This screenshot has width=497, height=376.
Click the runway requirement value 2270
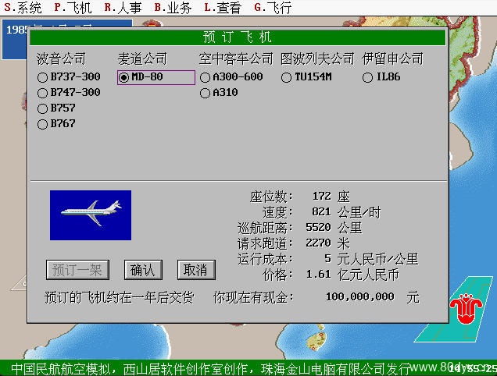[318, 243]
